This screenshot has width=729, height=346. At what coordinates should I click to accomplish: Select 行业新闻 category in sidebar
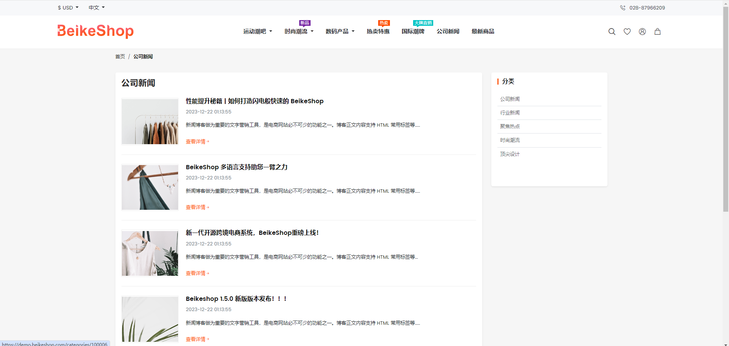point(510,113)
